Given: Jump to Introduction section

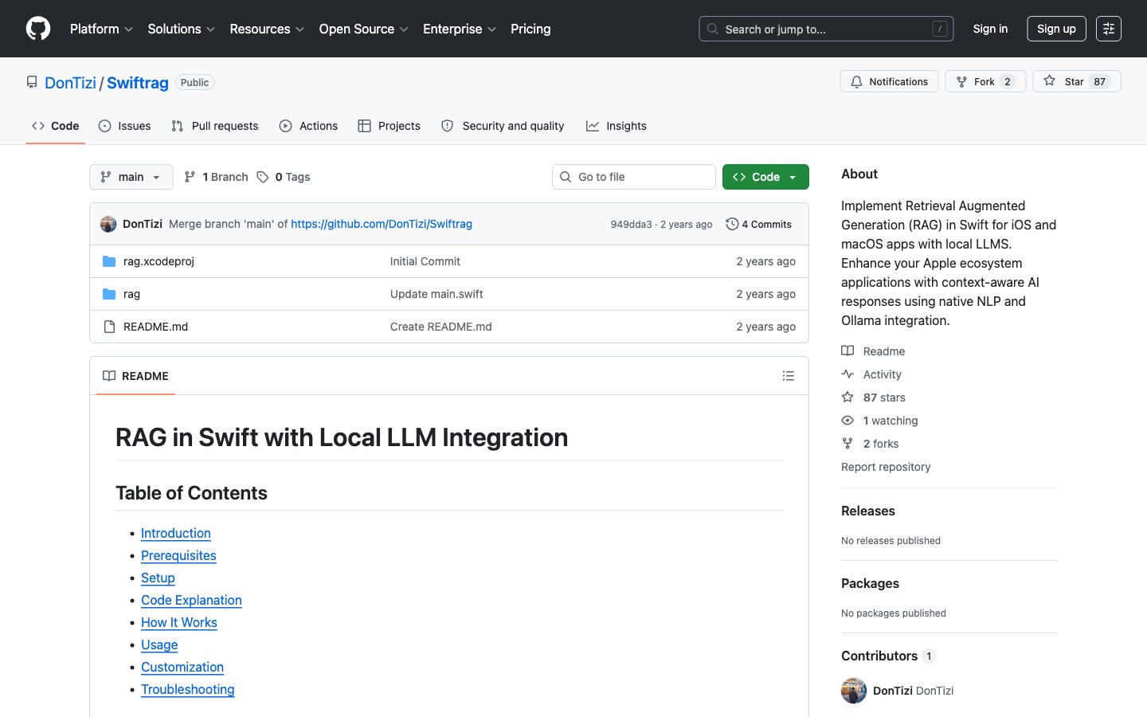Looking at the screenshot, I should 176,533.
